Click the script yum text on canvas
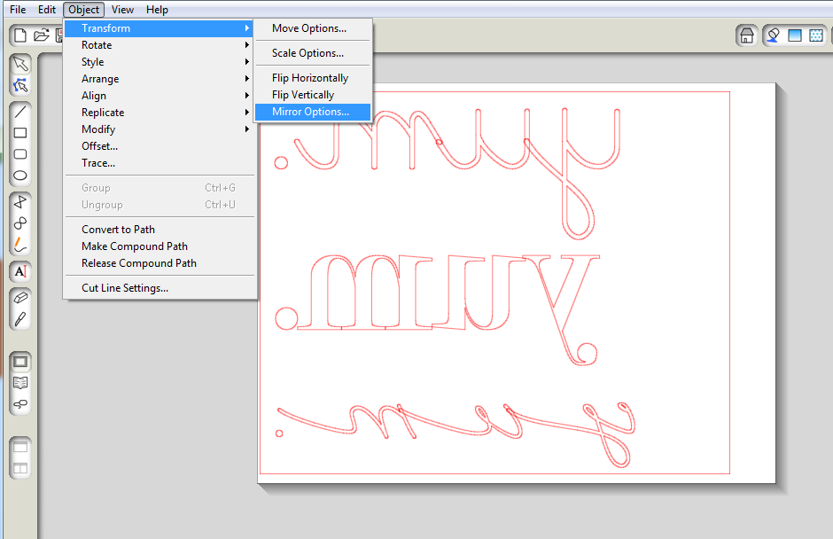833x539 pixels. tap(455, 433)
